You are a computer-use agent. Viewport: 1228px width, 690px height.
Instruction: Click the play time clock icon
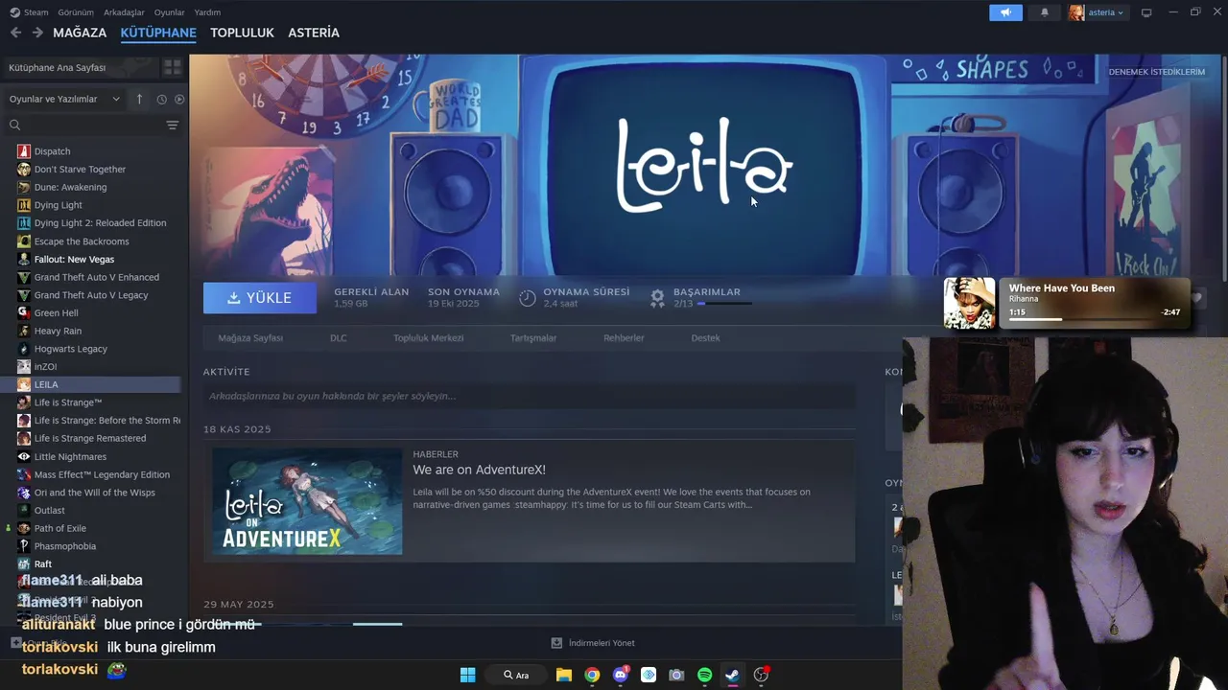528,298
